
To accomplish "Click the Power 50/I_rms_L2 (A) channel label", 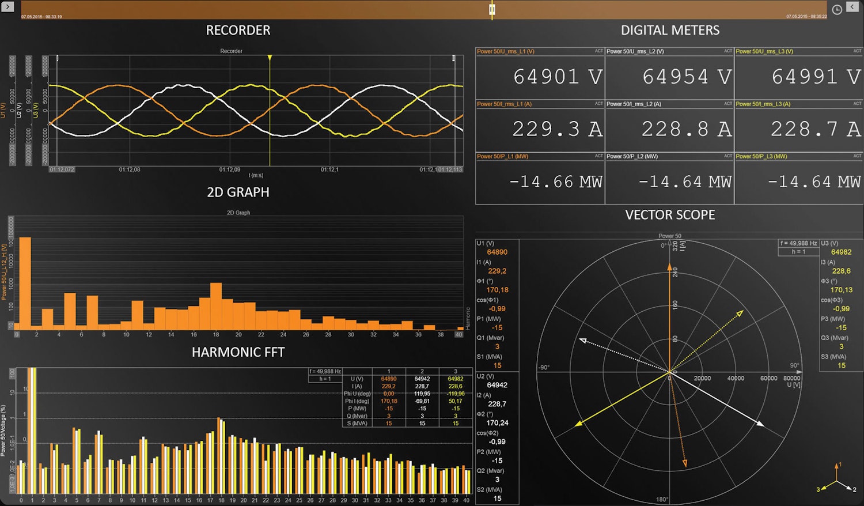I will (x=634, y=104).
